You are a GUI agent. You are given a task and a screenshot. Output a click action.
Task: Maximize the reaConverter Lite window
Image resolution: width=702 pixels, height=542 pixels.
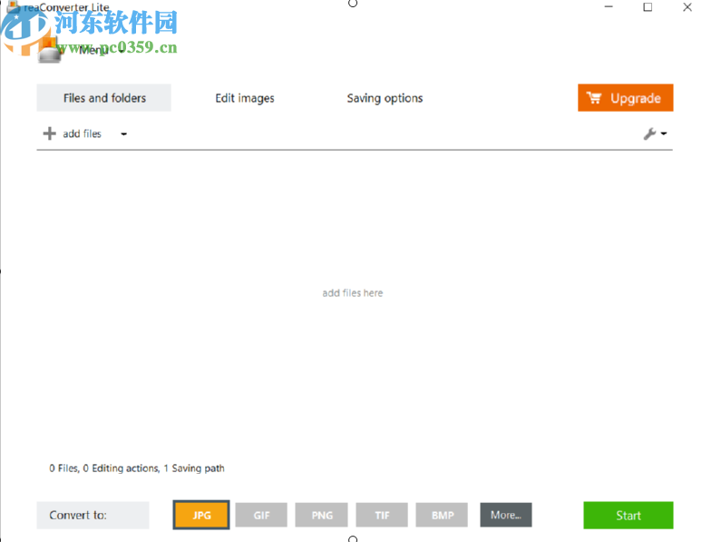[x=648, y=6]
